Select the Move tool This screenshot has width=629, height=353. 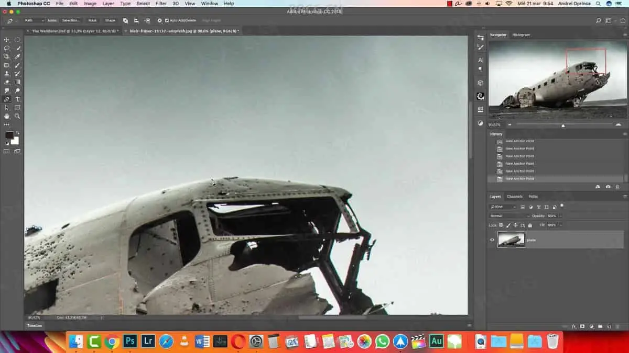7,40
